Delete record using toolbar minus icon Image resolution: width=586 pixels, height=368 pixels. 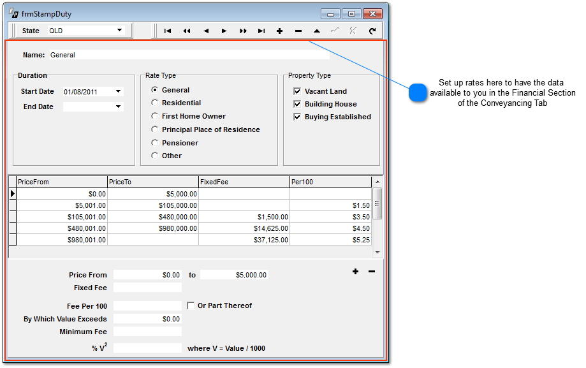tap(298, 31)
